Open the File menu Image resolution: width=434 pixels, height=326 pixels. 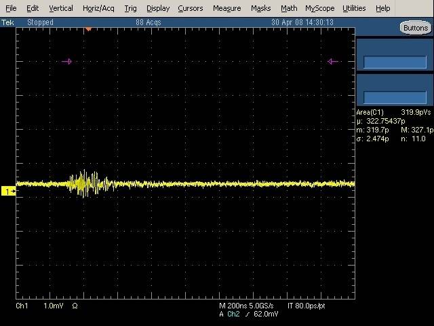12,8
